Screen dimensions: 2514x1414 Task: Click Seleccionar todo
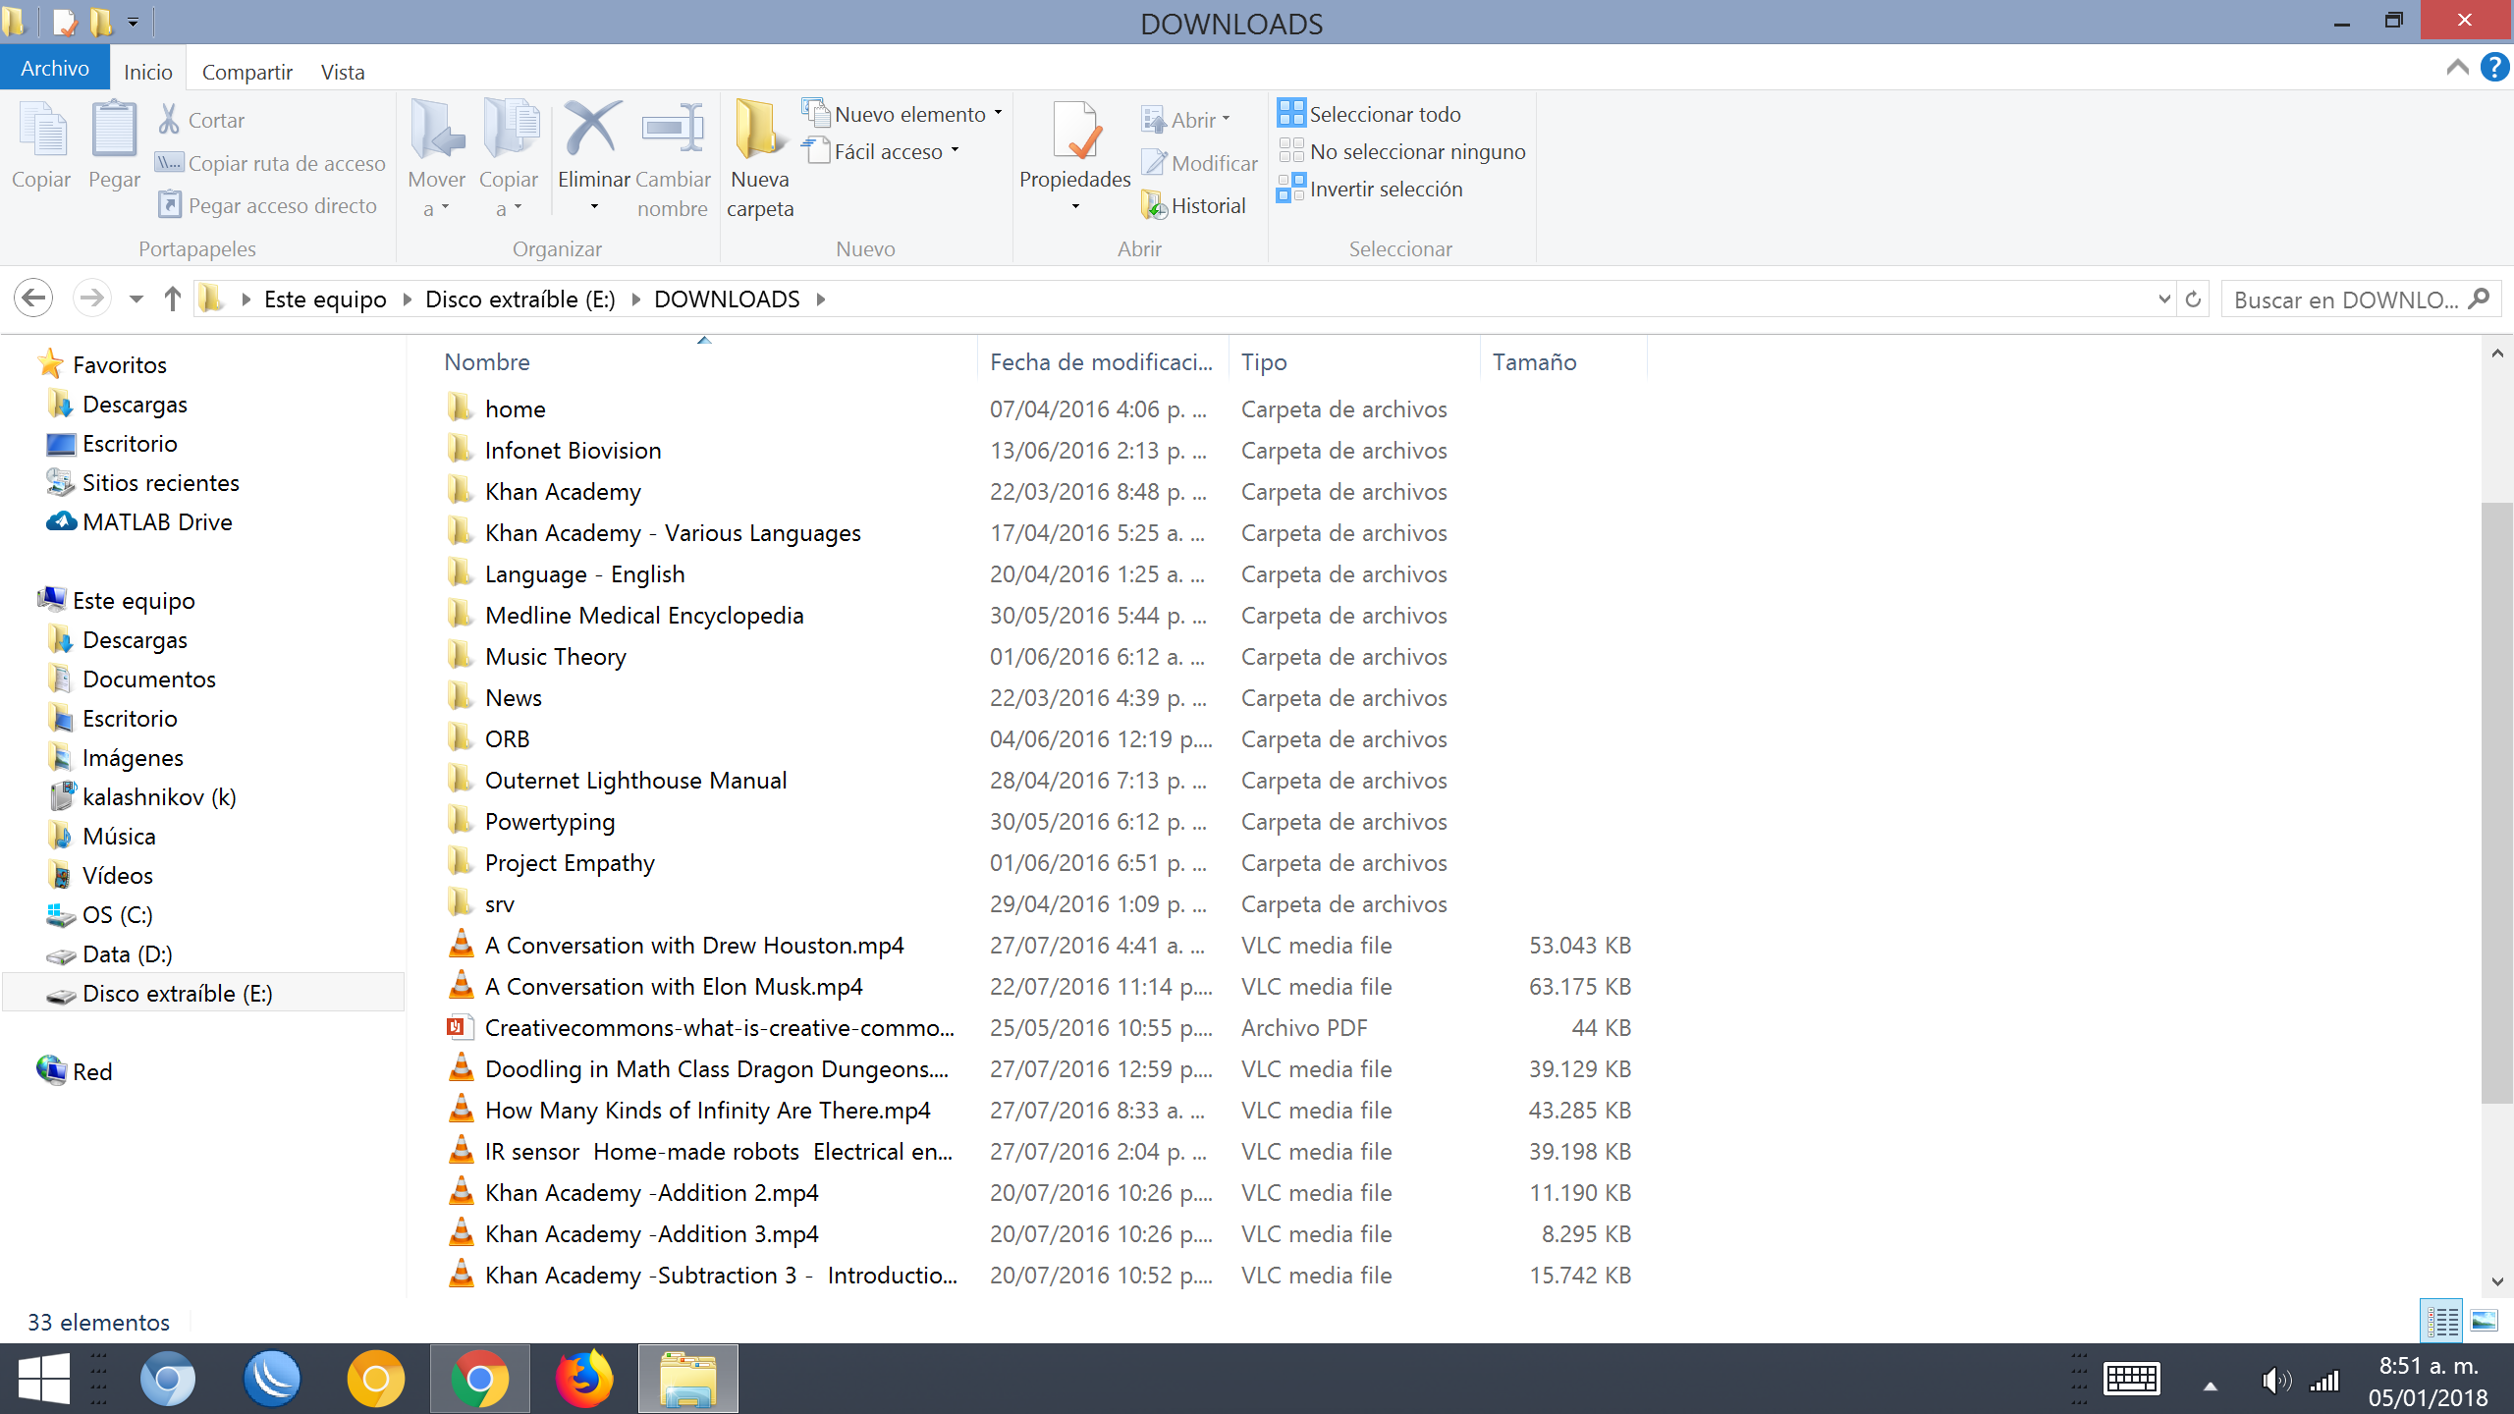coord(1369,114)
